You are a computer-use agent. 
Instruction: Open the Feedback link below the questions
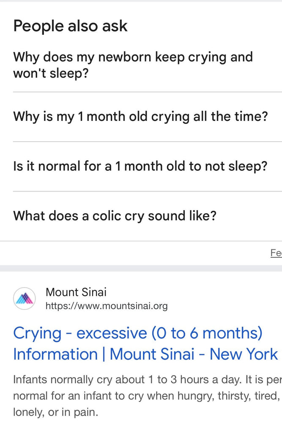coord(276,253)
